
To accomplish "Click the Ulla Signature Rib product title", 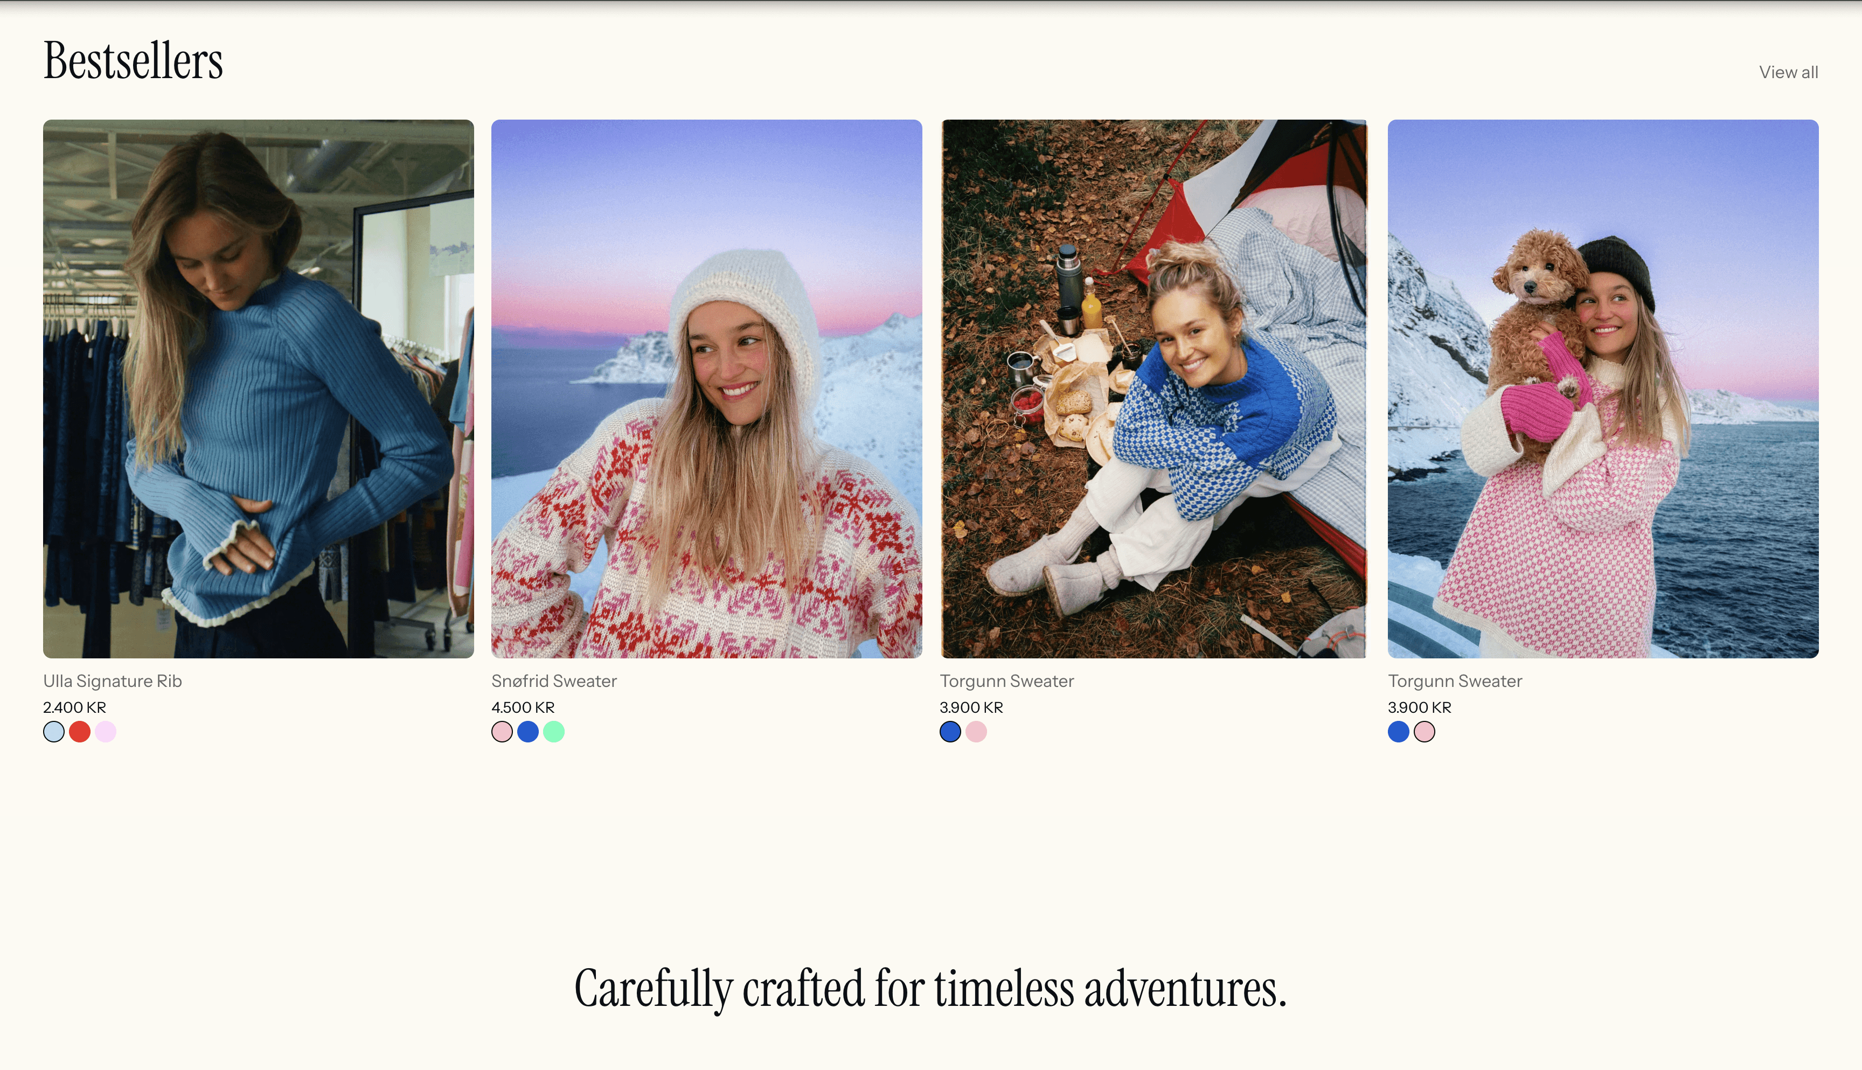I will point(113,681).
